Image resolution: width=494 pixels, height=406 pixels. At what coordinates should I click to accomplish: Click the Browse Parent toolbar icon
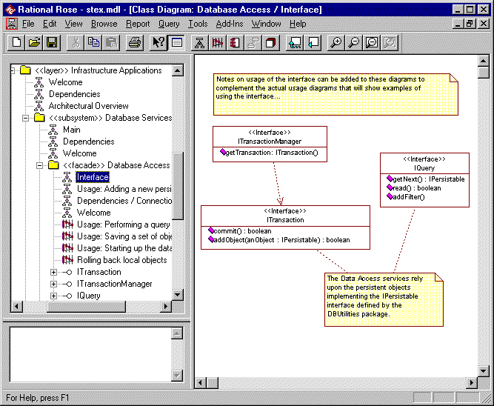coord(295,42)
